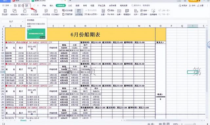
Task: Click the zoom slider handle in status bar
Action: pyautogui.click(x=195, y=124)
